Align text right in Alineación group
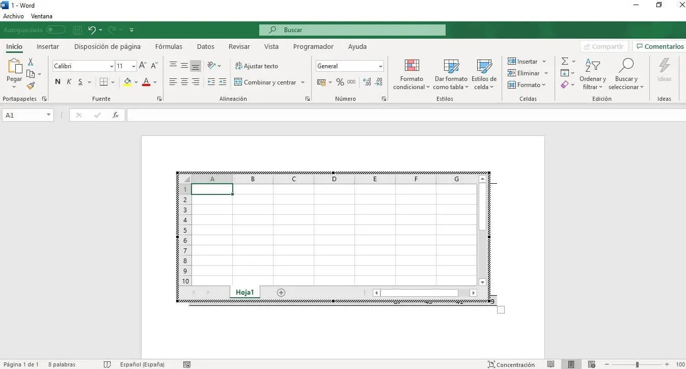 (x=196, y=82)
